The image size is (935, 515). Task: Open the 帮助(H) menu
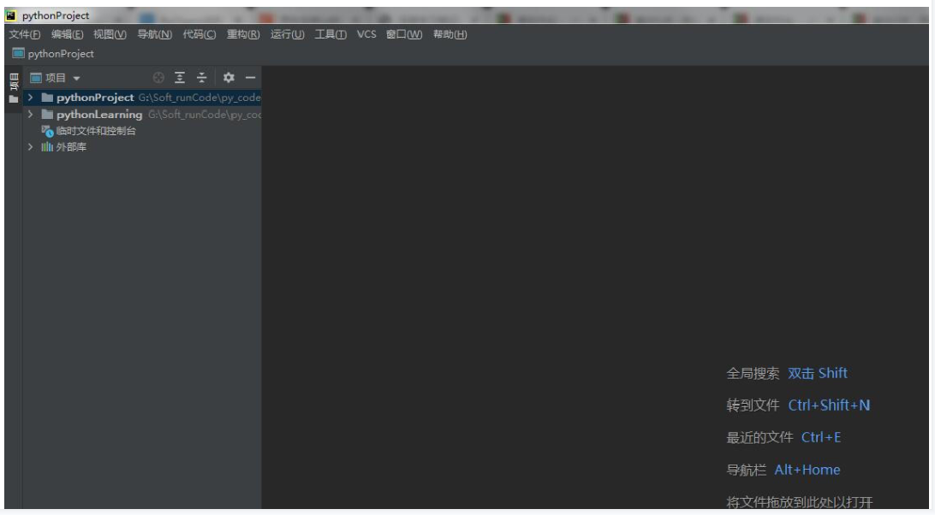[x=450, y=34]
